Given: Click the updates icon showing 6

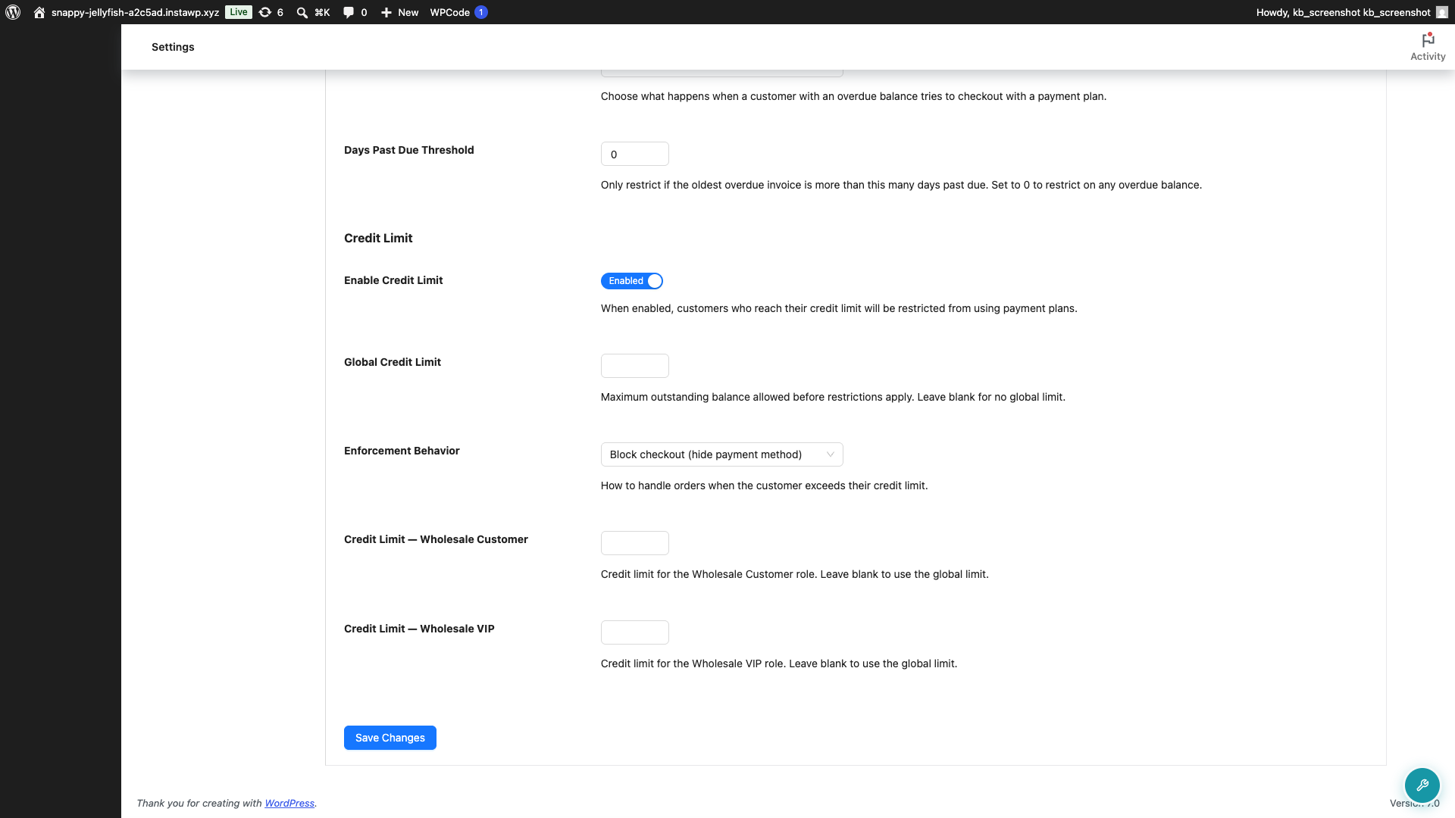Looking at the screenshot, I should [264, 12].
